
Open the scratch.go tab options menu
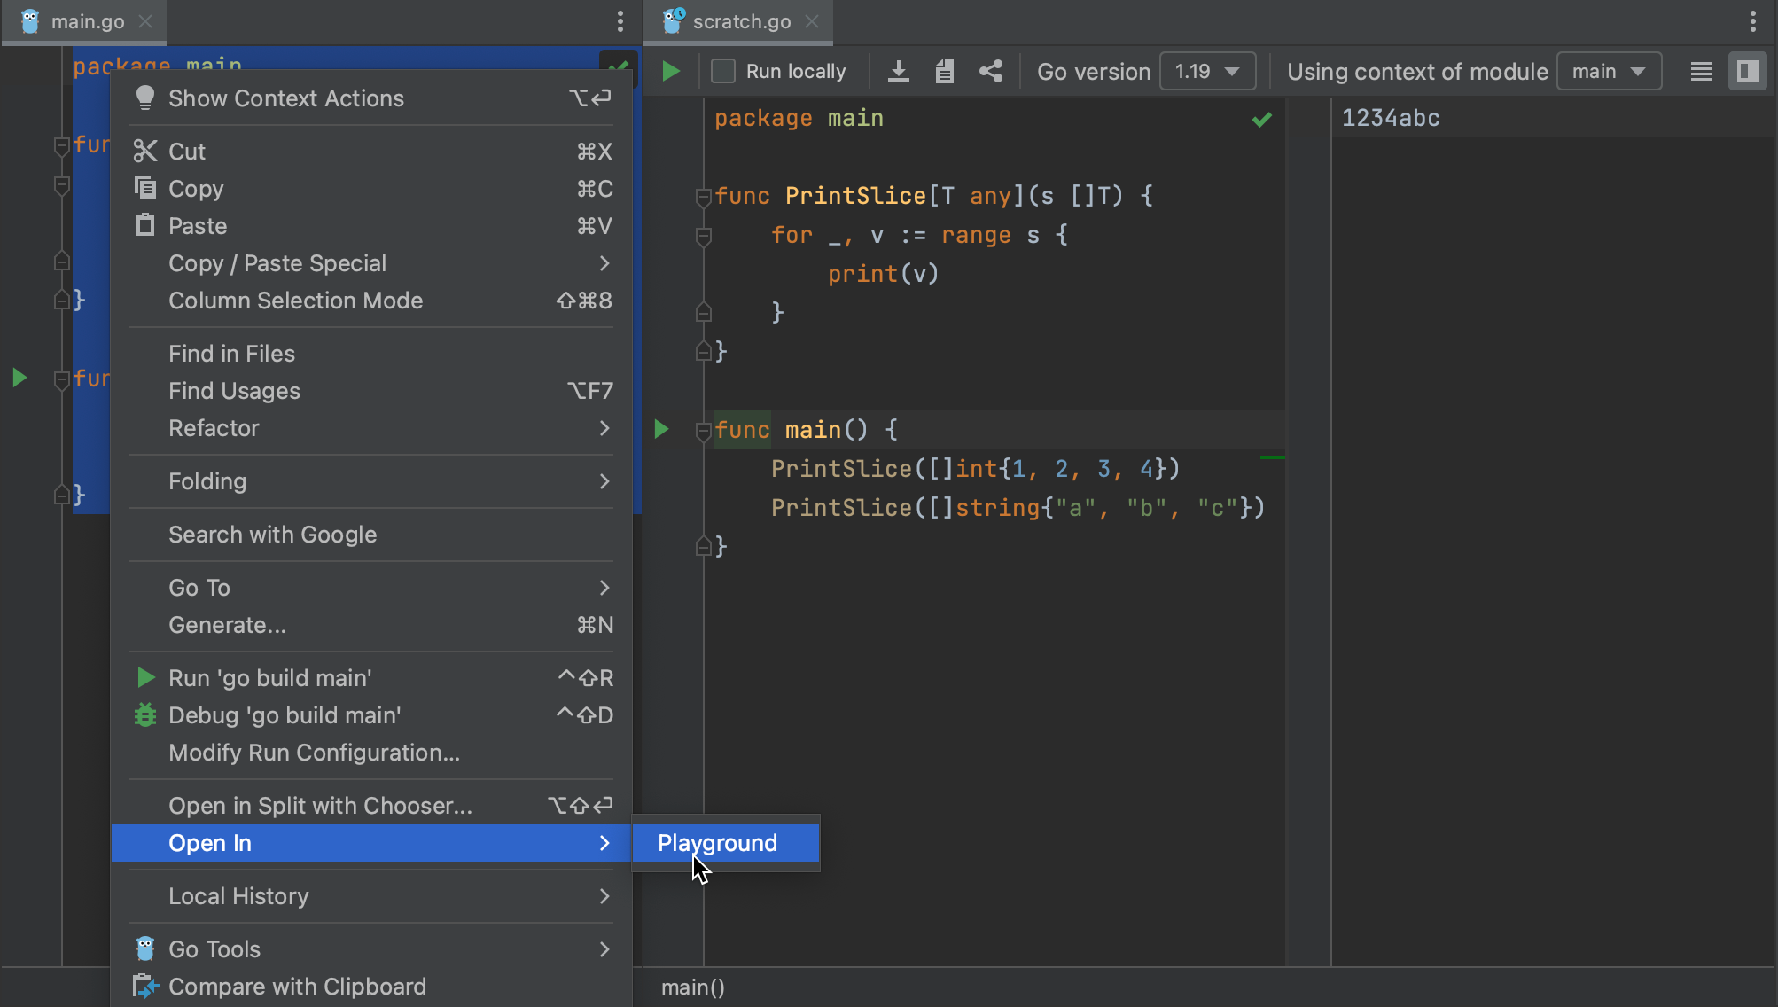pos(1752,21)
